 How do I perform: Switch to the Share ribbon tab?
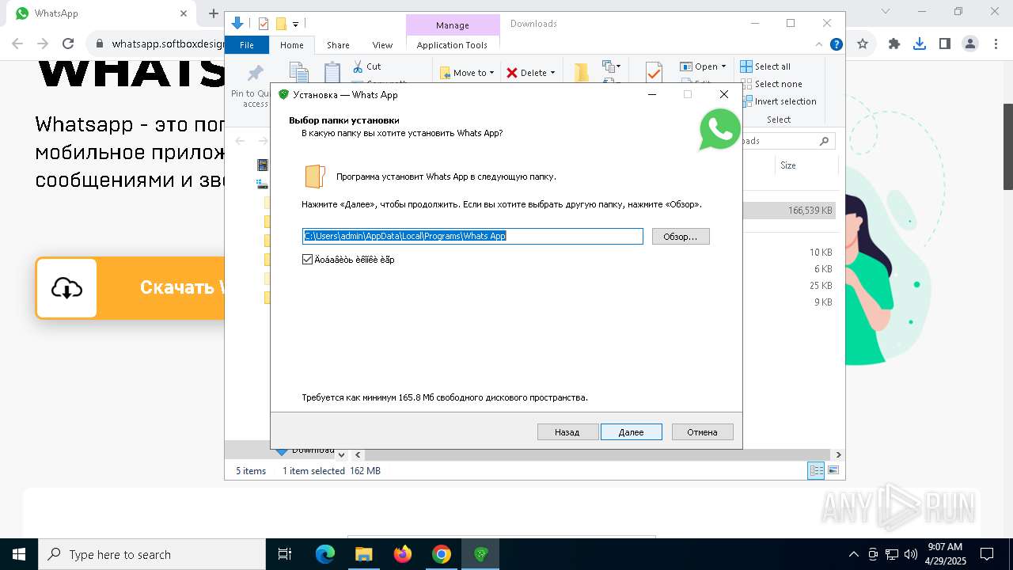[338, 45]
